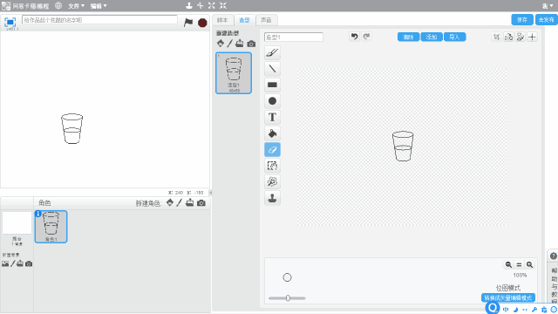Select the Line drawing tool
This screenshot has height=314, width=558.
coord(272,69)
